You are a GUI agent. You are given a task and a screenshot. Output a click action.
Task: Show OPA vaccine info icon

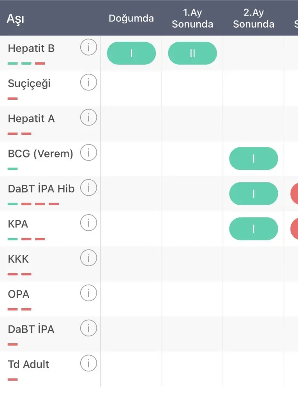coord(88,293)
